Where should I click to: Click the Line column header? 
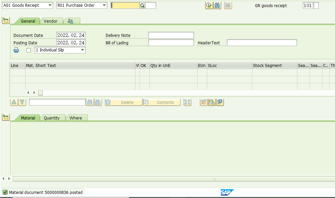coord(18,66)
